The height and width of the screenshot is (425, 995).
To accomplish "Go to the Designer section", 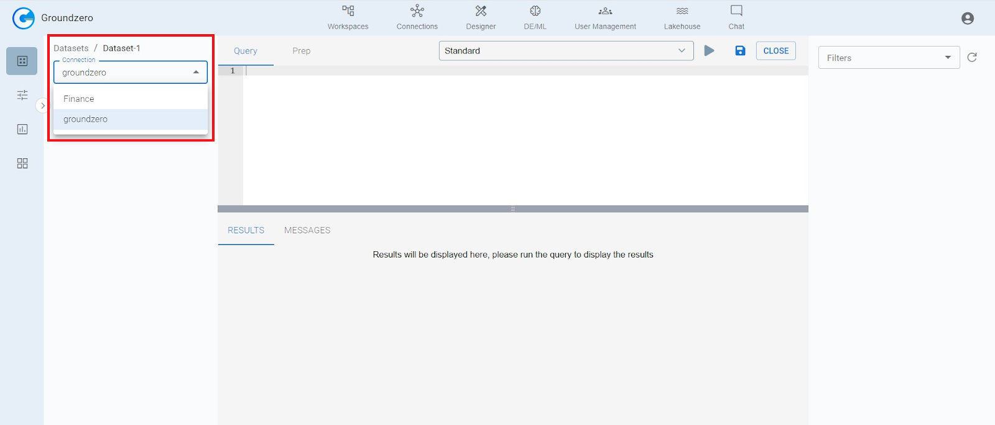I will (x=481, y=17).
